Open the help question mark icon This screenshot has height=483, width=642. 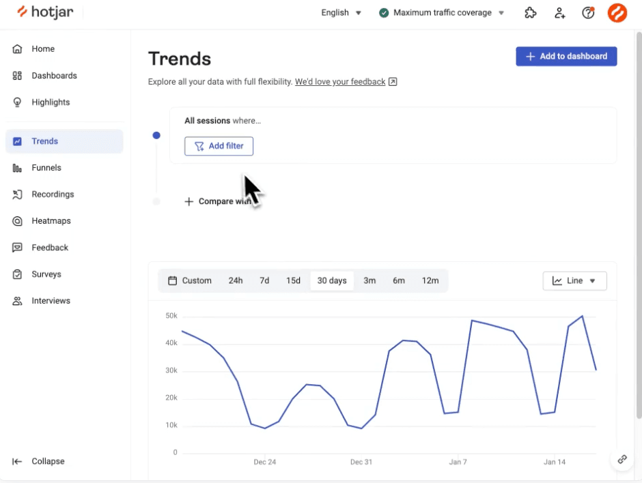[x=587, y=13]
